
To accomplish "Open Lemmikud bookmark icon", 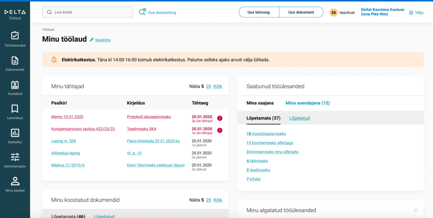I will click(15, 112).
